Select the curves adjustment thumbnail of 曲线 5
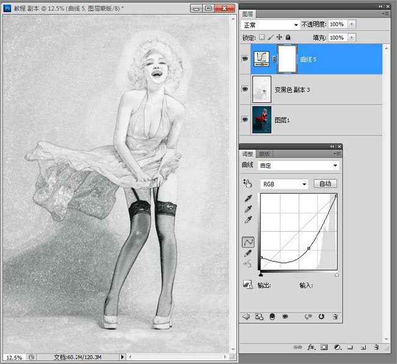Screen dimensions: 397x364 coord(261,59)
